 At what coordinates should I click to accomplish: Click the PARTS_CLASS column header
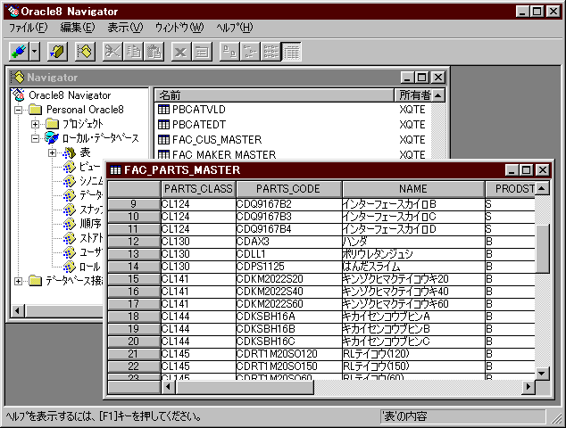(x=198, y=189)
